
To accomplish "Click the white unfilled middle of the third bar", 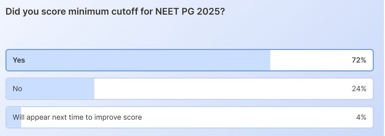I will click(238, 117).
